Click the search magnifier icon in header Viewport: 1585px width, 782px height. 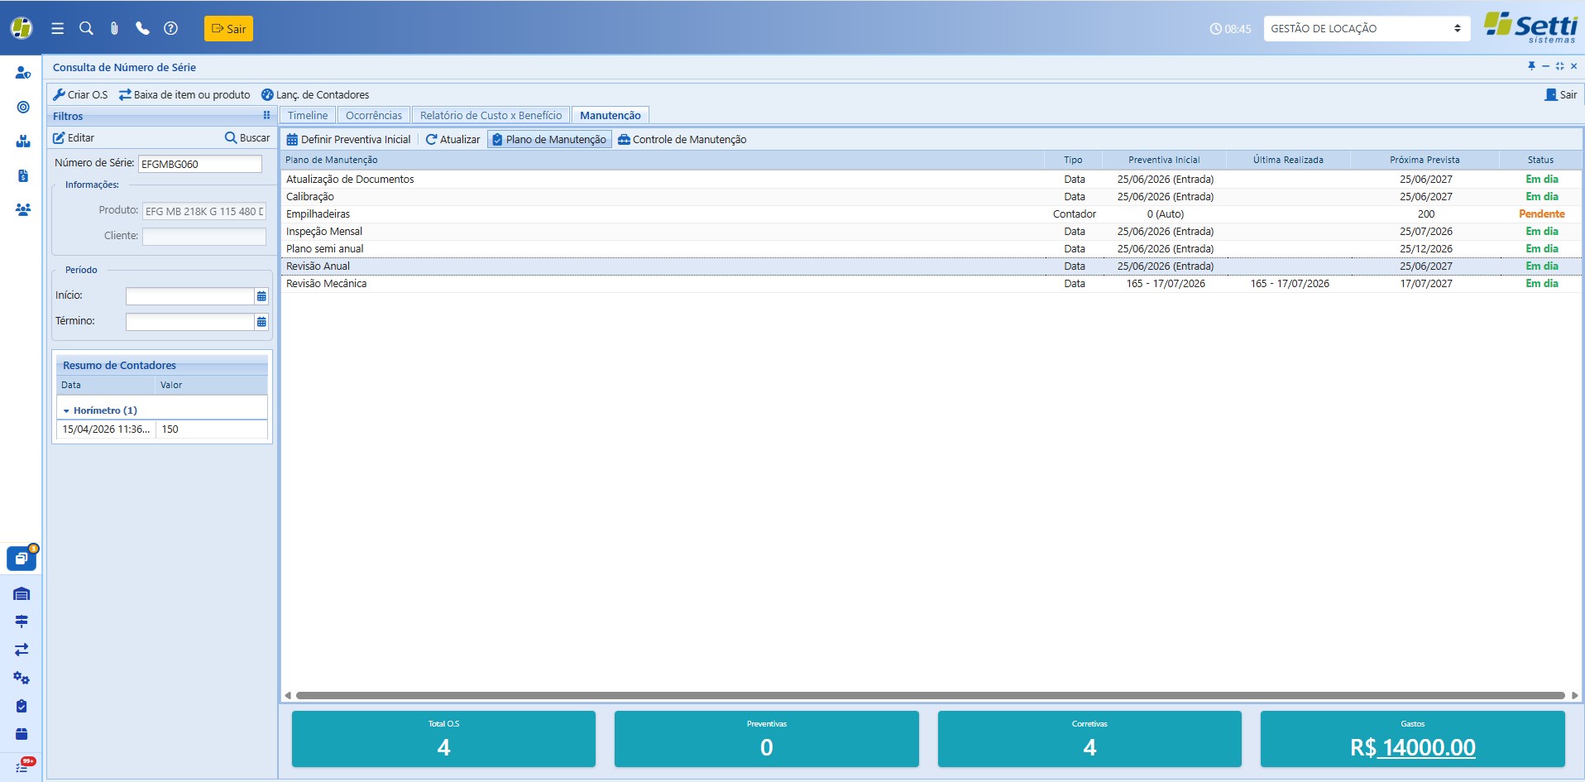point(86,28)
